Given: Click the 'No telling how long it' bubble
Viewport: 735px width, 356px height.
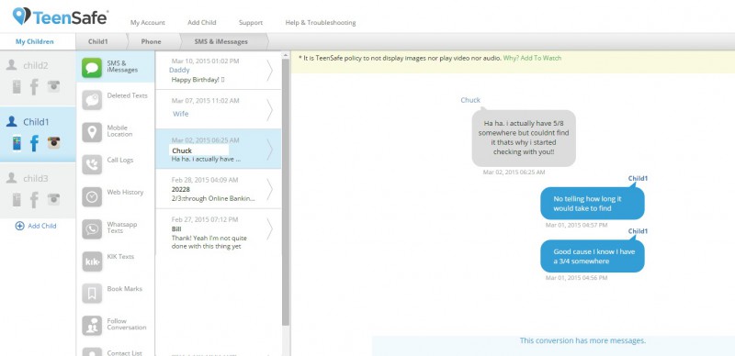Looking at the screenshot, I should (x=592, y=204).
